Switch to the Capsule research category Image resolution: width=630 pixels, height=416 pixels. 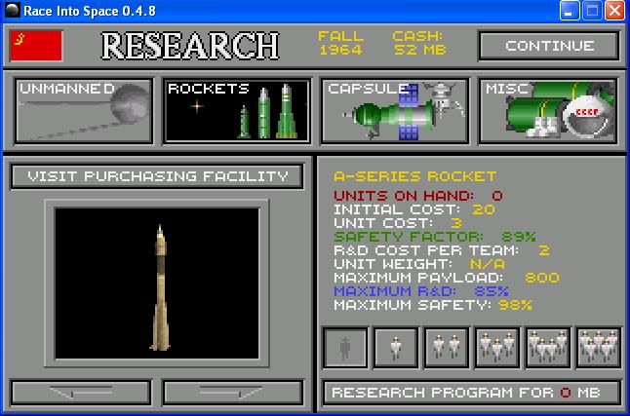pyautogui.click(x=395, y=111)
